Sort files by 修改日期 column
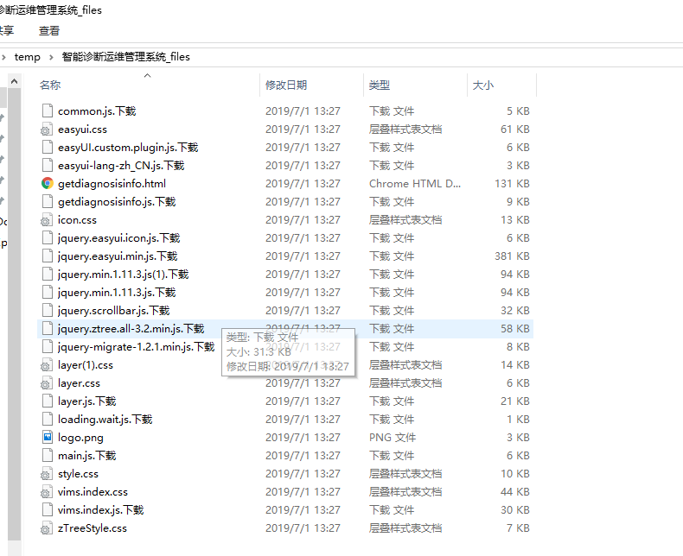The width and height of the screenshot is (683, 556). coord(285,85)
